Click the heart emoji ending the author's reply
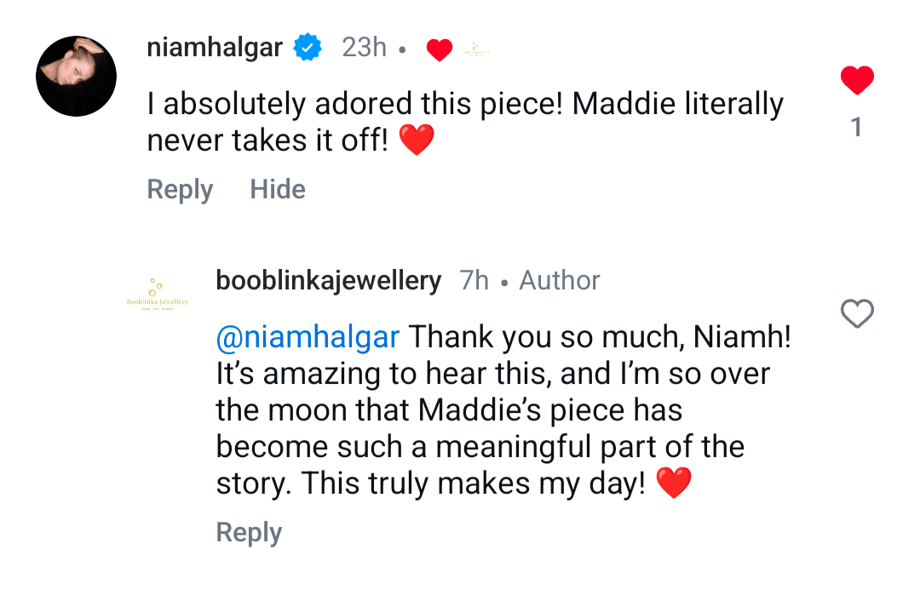Image resolution: width=920 pixels, height=589 pixels. (673, 483)
